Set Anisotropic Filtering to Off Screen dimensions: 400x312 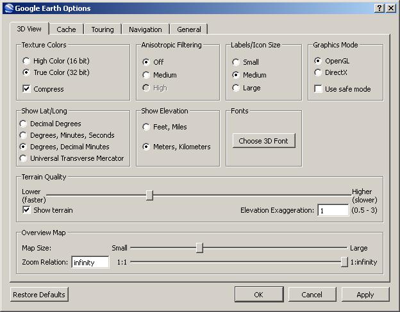pyautogui.click(x=153, y=62)
